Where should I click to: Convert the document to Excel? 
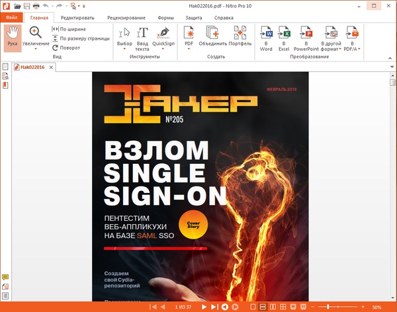click(x=285, y=38)
